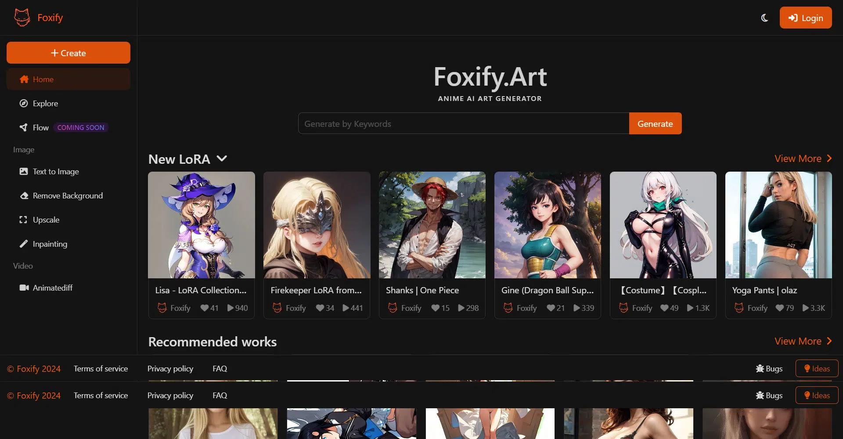The image size is (843, 439).
Task: Open the Explore page from the sidebar
Action: point(45,104)
